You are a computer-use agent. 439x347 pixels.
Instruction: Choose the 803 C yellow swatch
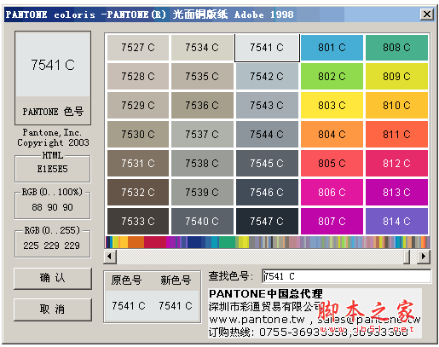(332, 106)
